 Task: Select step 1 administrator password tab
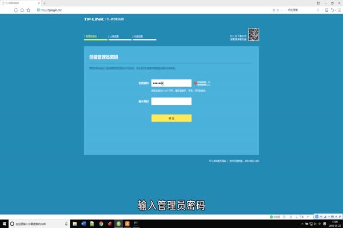tap(95, 37)
